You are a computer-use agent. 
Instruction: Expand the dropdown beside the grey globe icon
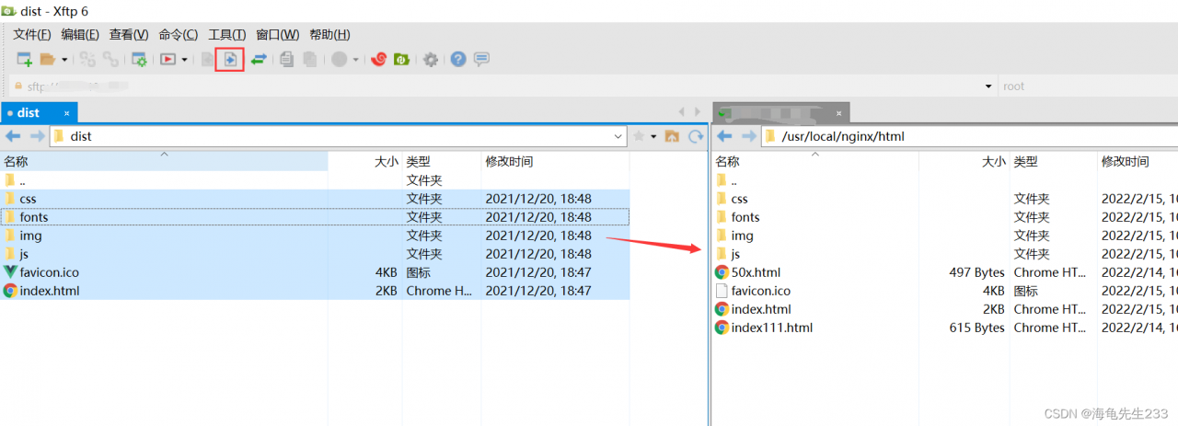click(355, 60)
